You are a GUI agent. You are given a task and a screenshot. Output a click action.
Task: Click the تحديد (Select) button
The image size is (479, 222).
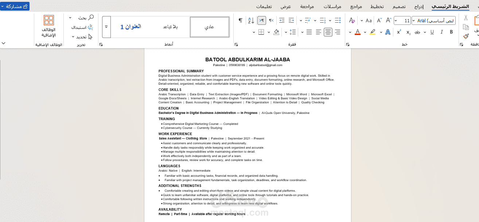tap(82, 37)
